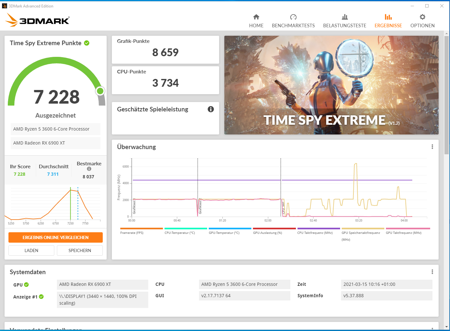The image size is (450, 331).
Task: Open the Home tab
Action: pos(256,21)
